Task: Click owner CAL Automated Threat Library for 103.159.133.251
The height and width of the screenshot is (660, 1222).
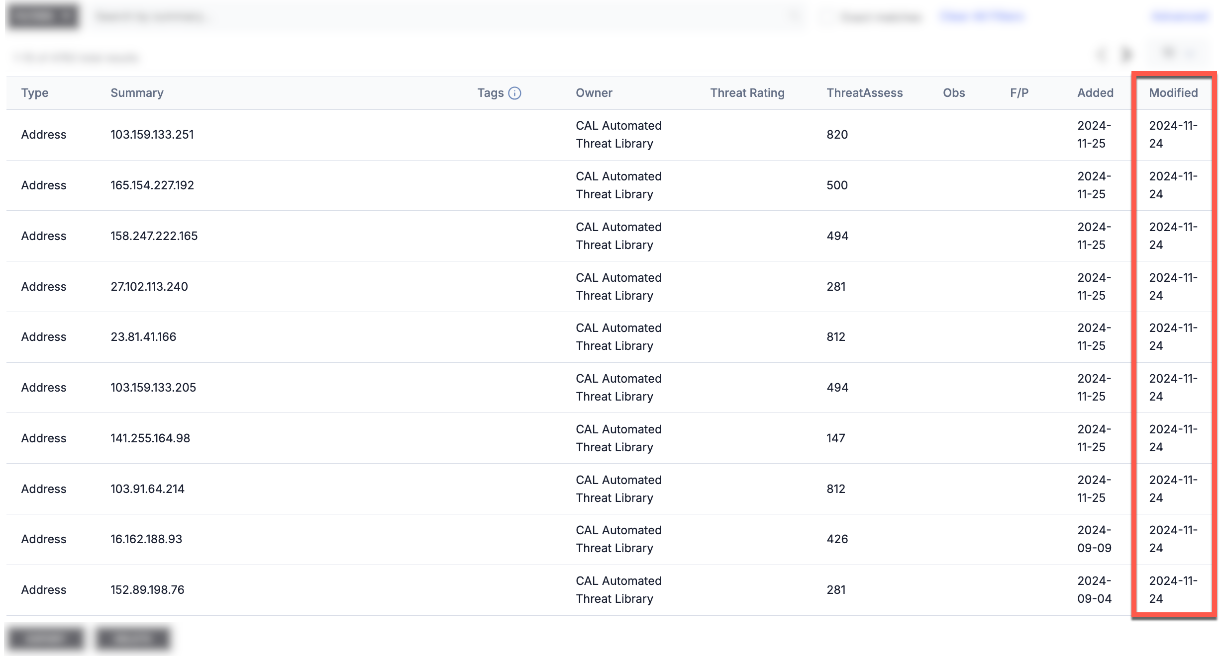Action: pyautogui.click(x=618, y=135)
